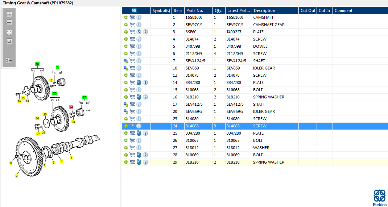Select callout 10 in the diagram

pos(37,64)
